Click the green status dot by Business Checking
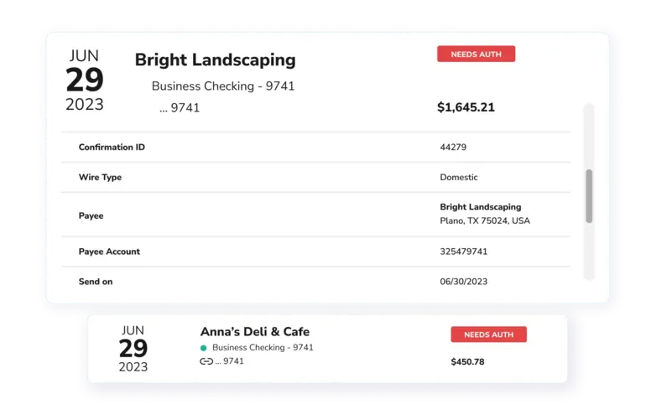The width and height of the screenshot is (672, 415). [204, 348]
